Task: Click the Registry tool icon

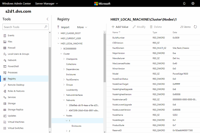Action: click(5, 79)
